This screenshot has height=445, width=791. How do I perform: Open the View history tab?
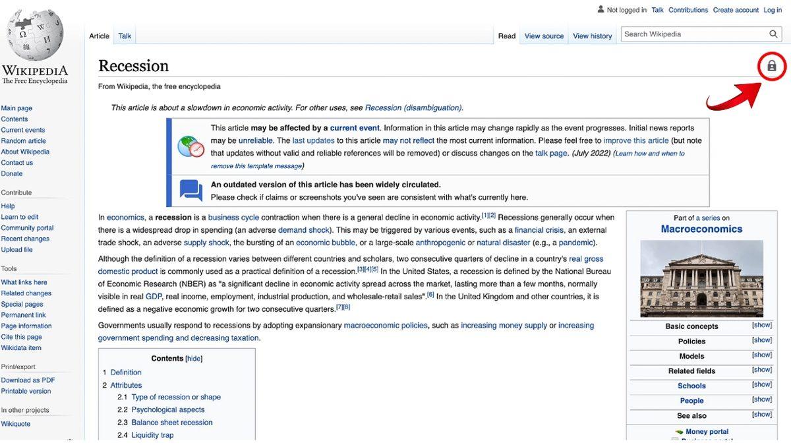(x=592, y=36)
